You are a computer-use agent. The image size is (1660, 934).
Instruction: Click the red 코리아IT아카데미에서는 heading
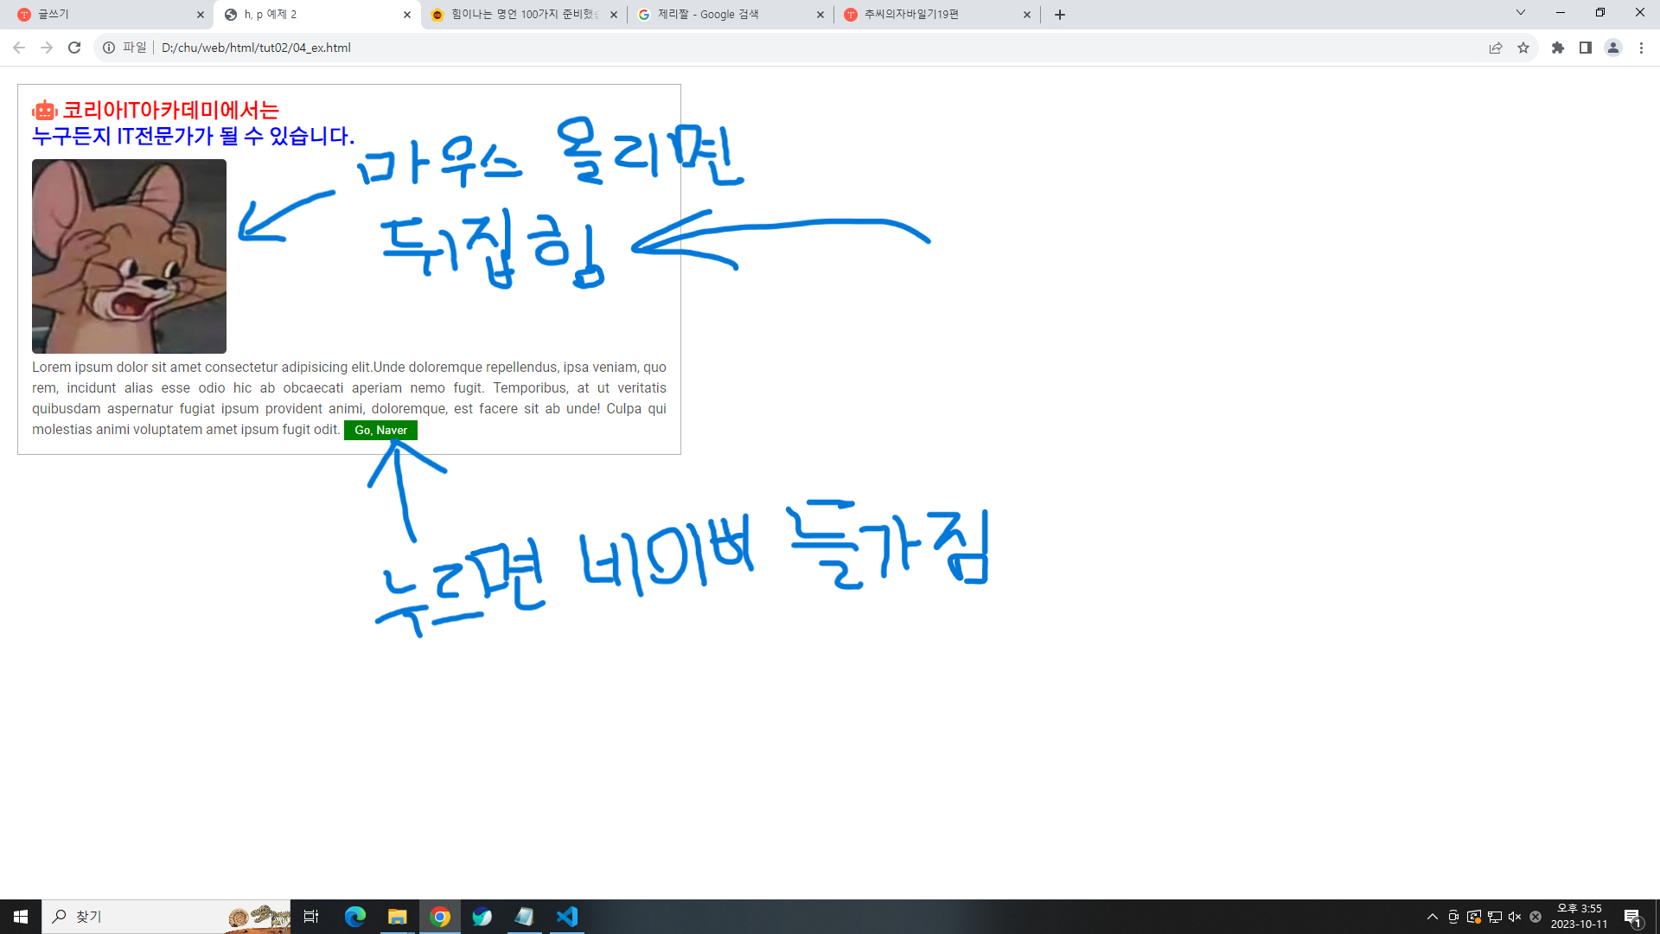(x=171, y=110)
